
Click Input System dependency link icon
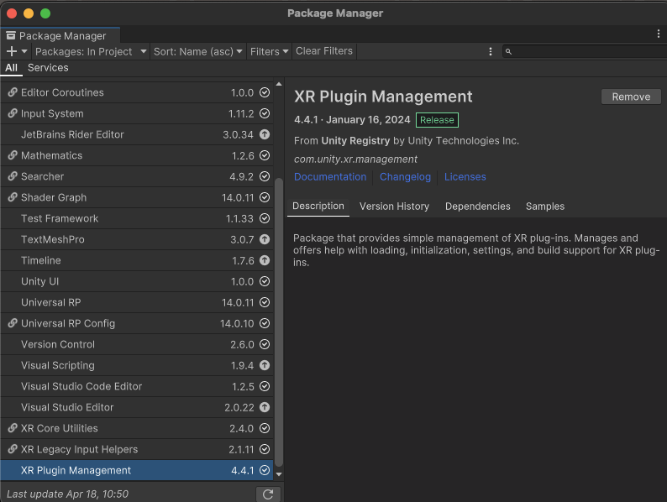13,113
